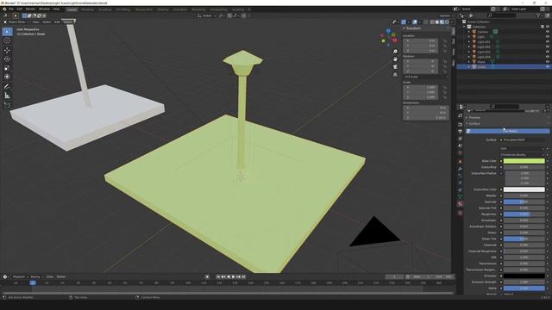Open the Base Color swatch
552x310 pixels.
point(524,161)
